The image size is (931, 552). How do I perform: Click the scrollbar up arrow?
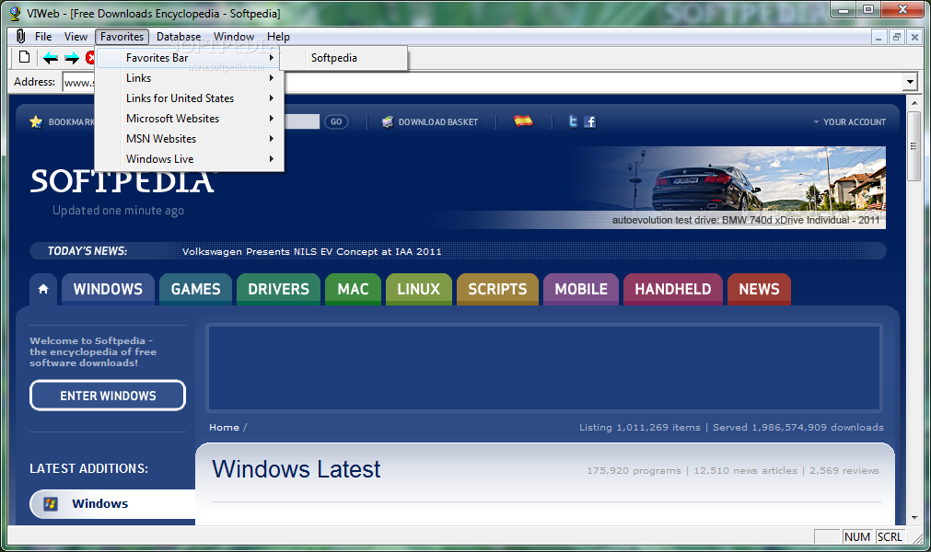914,104
